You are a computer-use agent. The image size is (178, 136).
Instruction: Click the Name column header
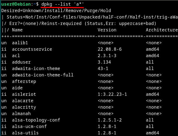tap(17, 30)
